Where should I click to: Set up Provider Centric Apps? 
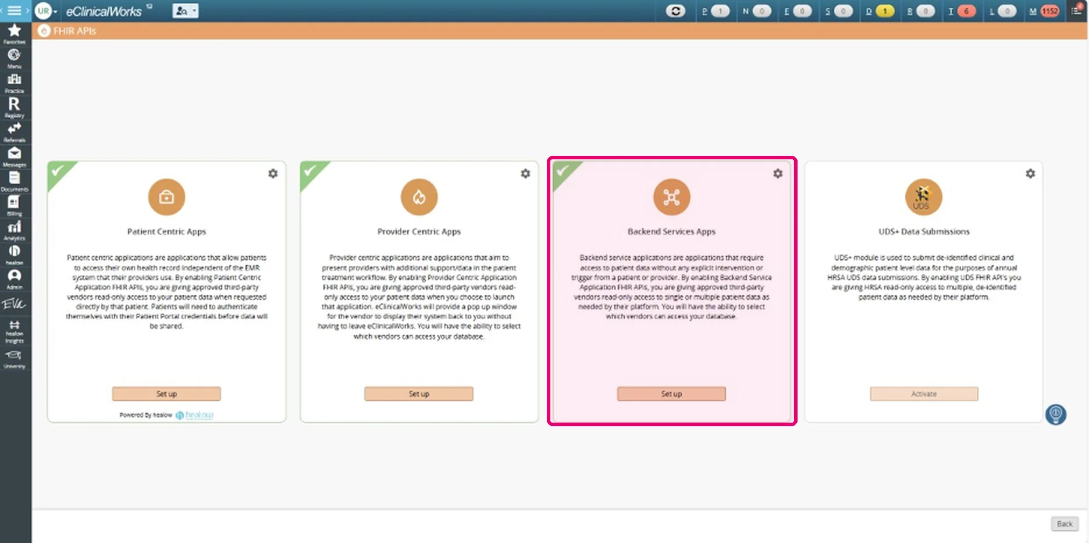coord(419,394)
